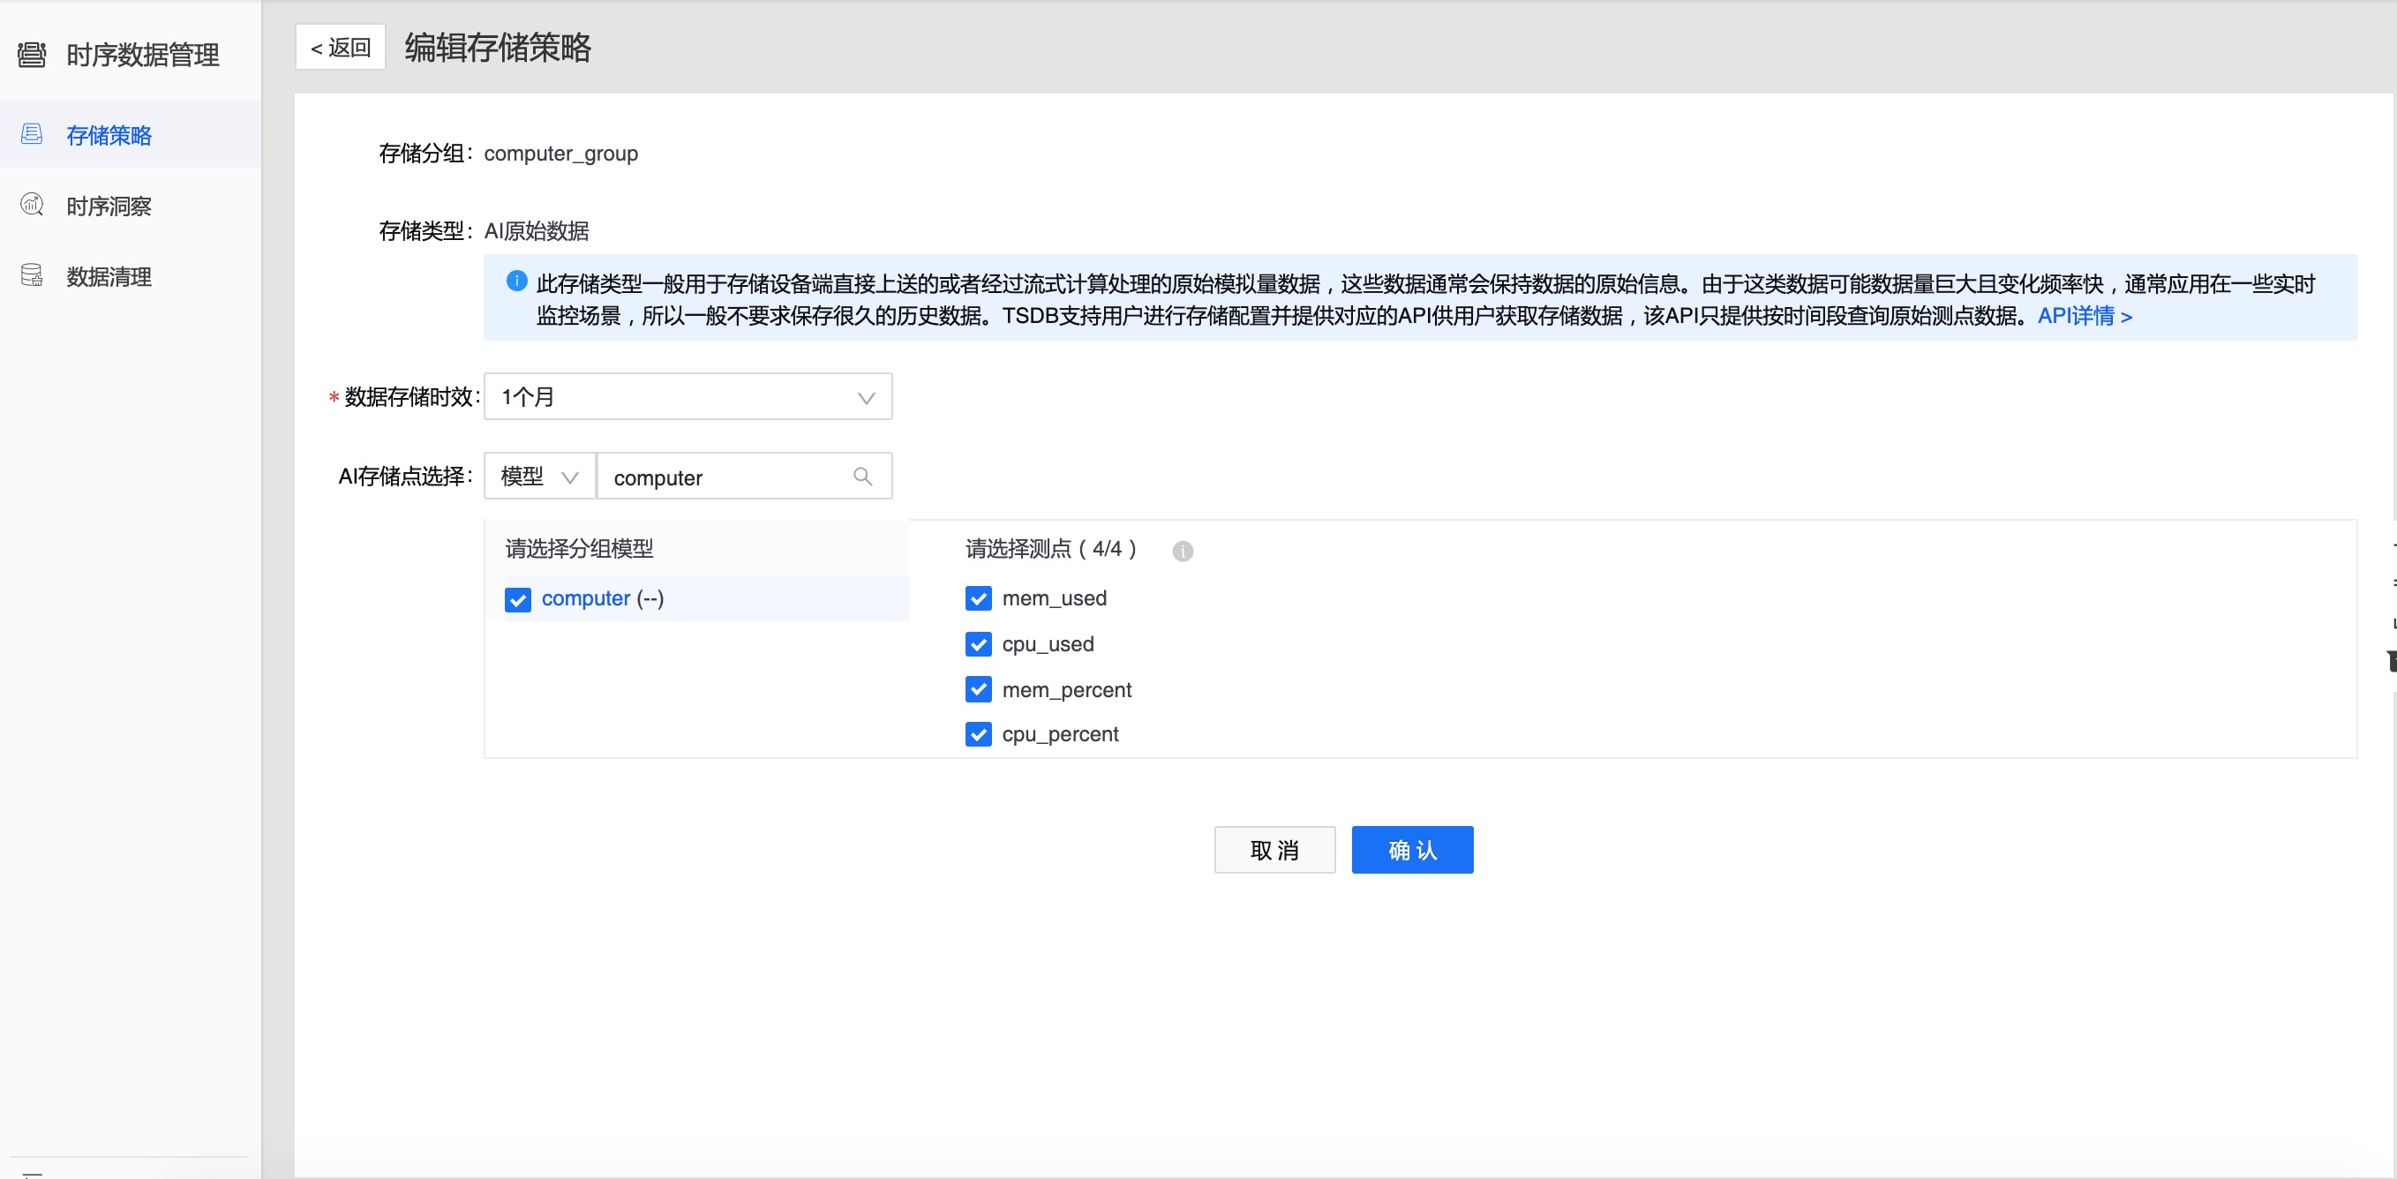2397x1179 pixels.
Task: Click the AI原始数据 storage type text
Action: pos(537,231)
